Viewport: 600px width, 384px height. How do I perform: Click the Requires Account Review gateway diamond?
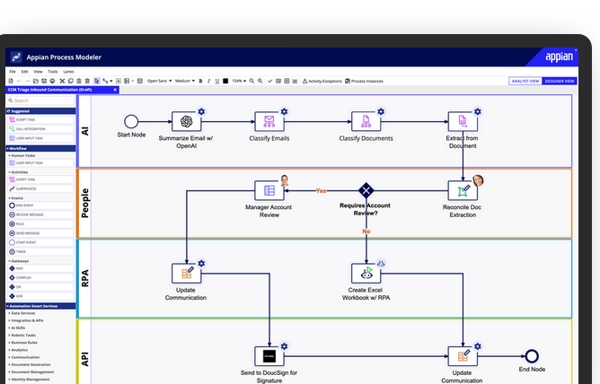pyautogui.click(x=366, y=190)
